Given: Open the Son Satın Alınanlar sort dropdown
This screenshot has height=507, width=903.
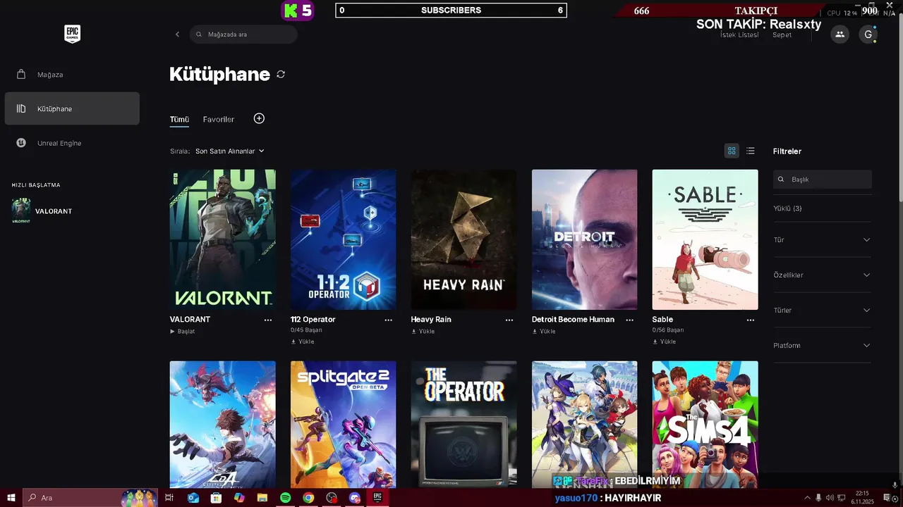Looking at the screenshot, I should point(230,151).
